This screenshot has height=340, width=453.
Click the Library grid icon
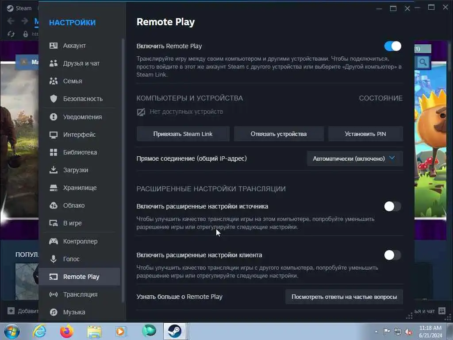point(54,152)
